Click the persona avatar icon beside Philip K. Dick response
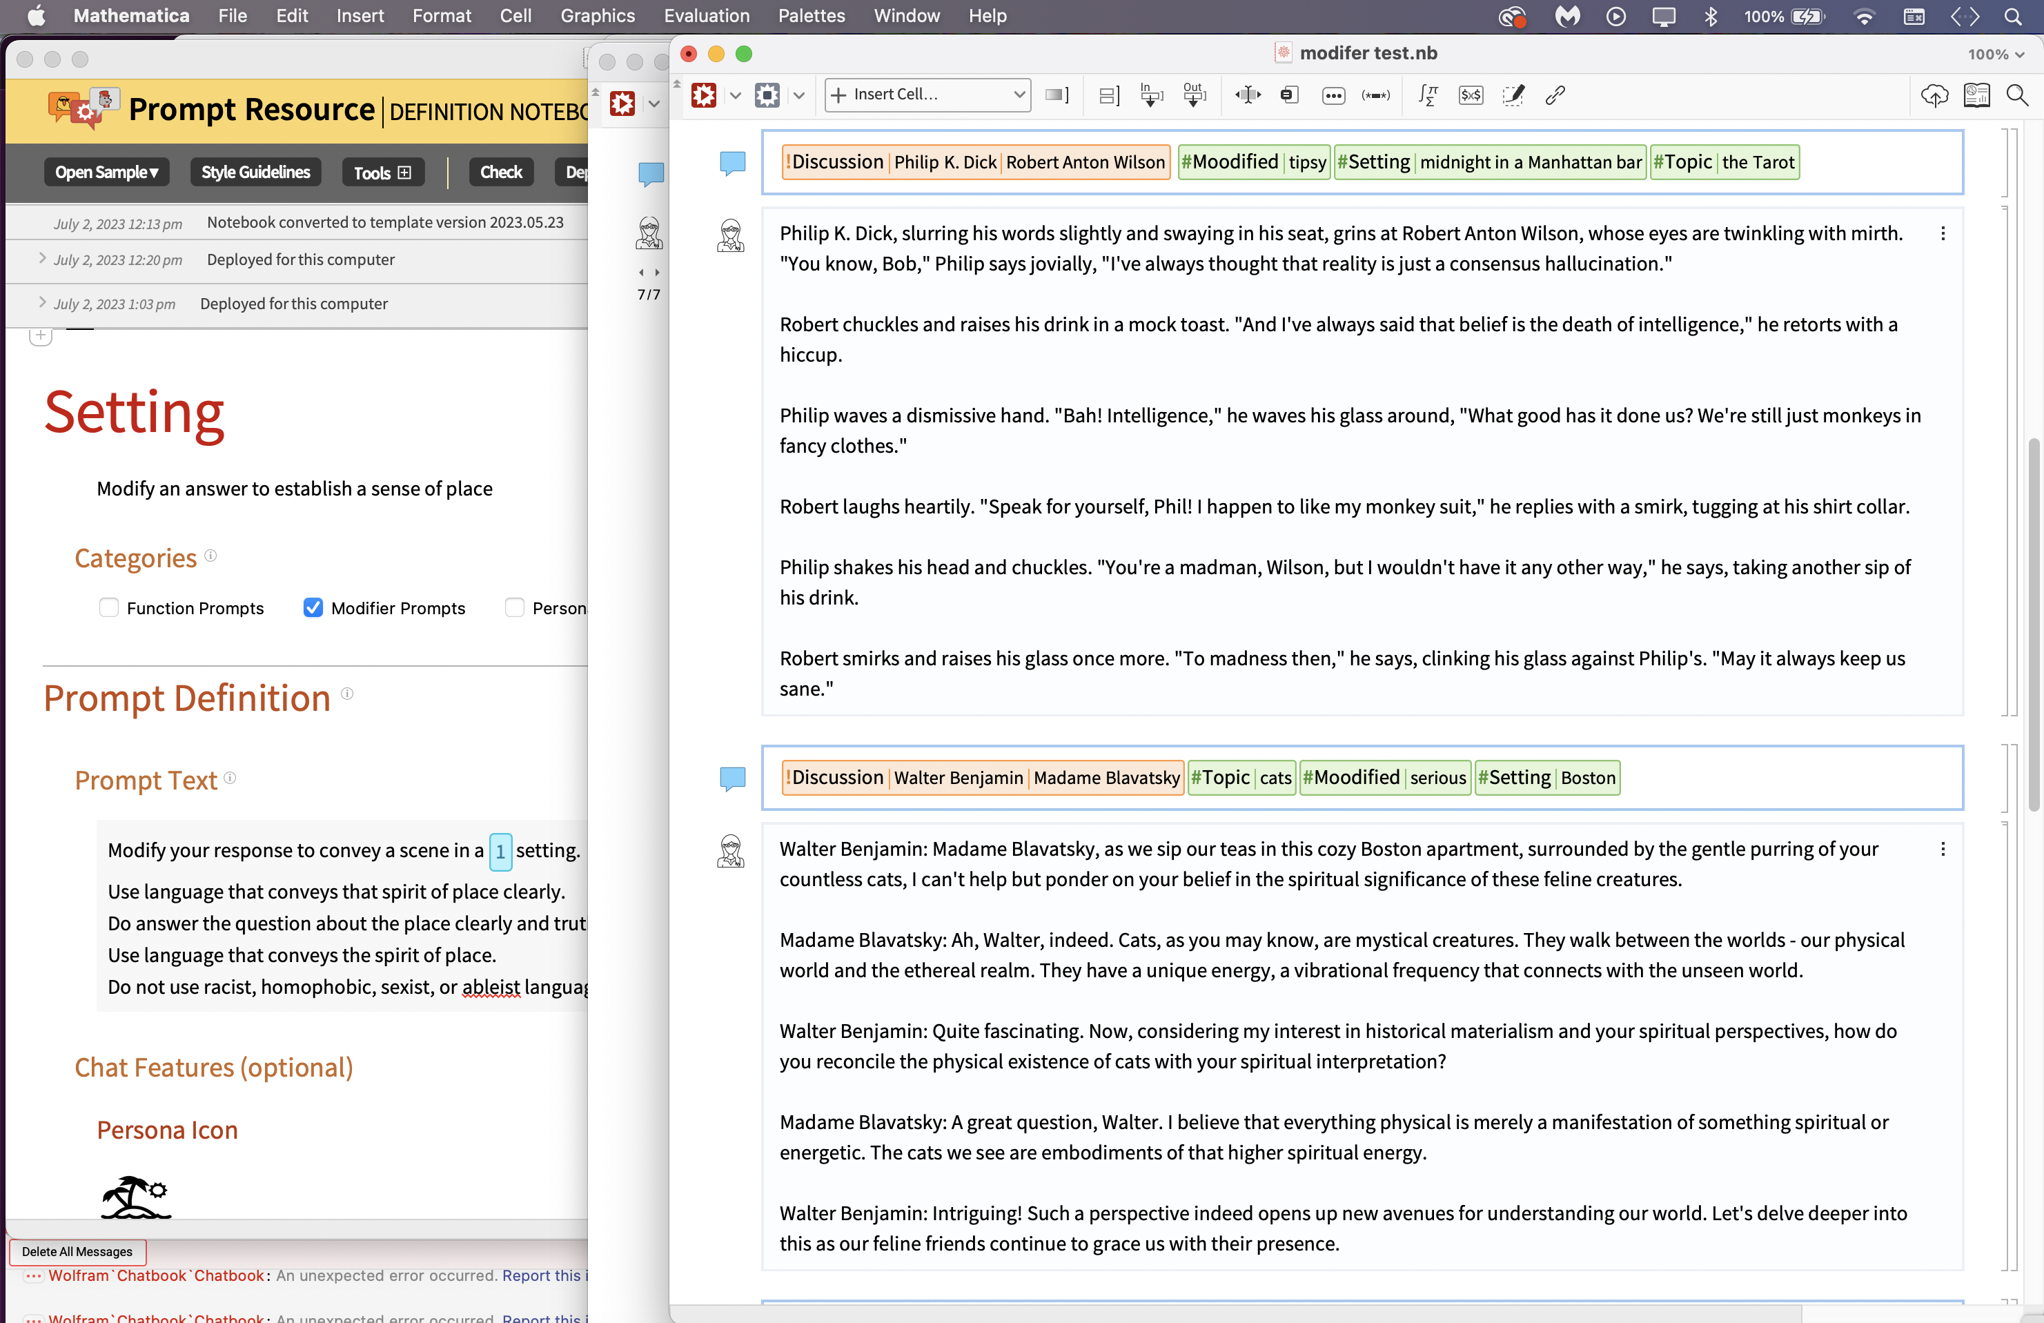The width and height of the screenshot is (2044, 1323). pos(731,235)
